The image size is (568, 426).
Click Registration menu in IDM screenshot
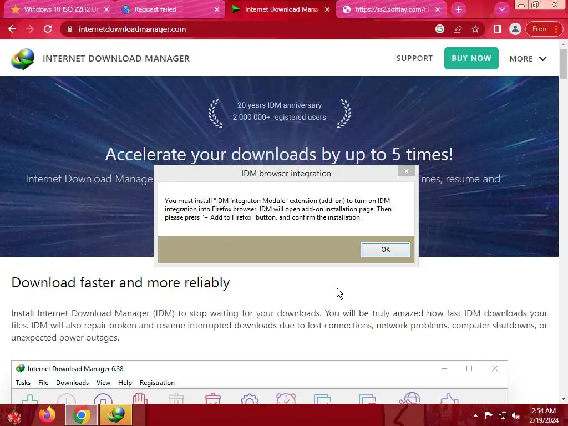[157, 383]
